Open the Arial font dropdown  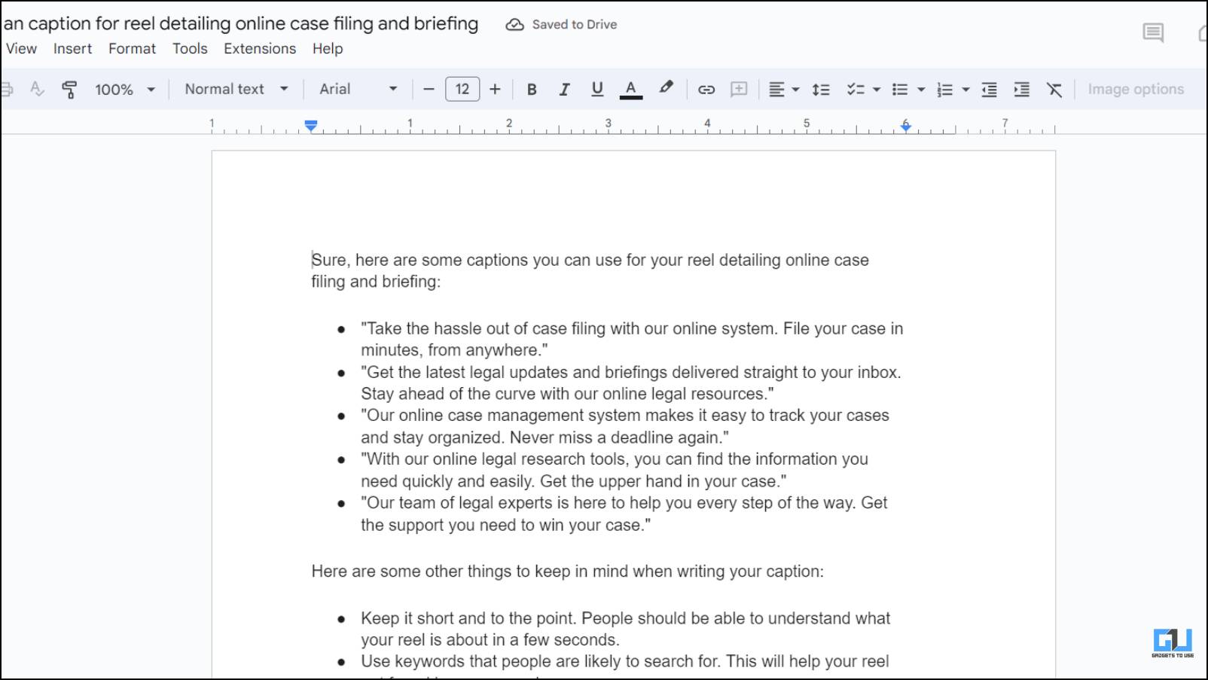pyautogui.click(x=358, y=89)
